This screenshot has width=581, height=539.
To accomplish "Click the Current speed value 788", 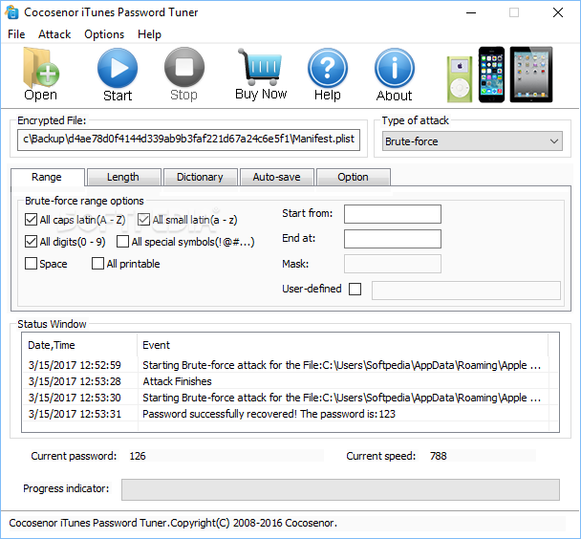I will click(x=439, y=456).
